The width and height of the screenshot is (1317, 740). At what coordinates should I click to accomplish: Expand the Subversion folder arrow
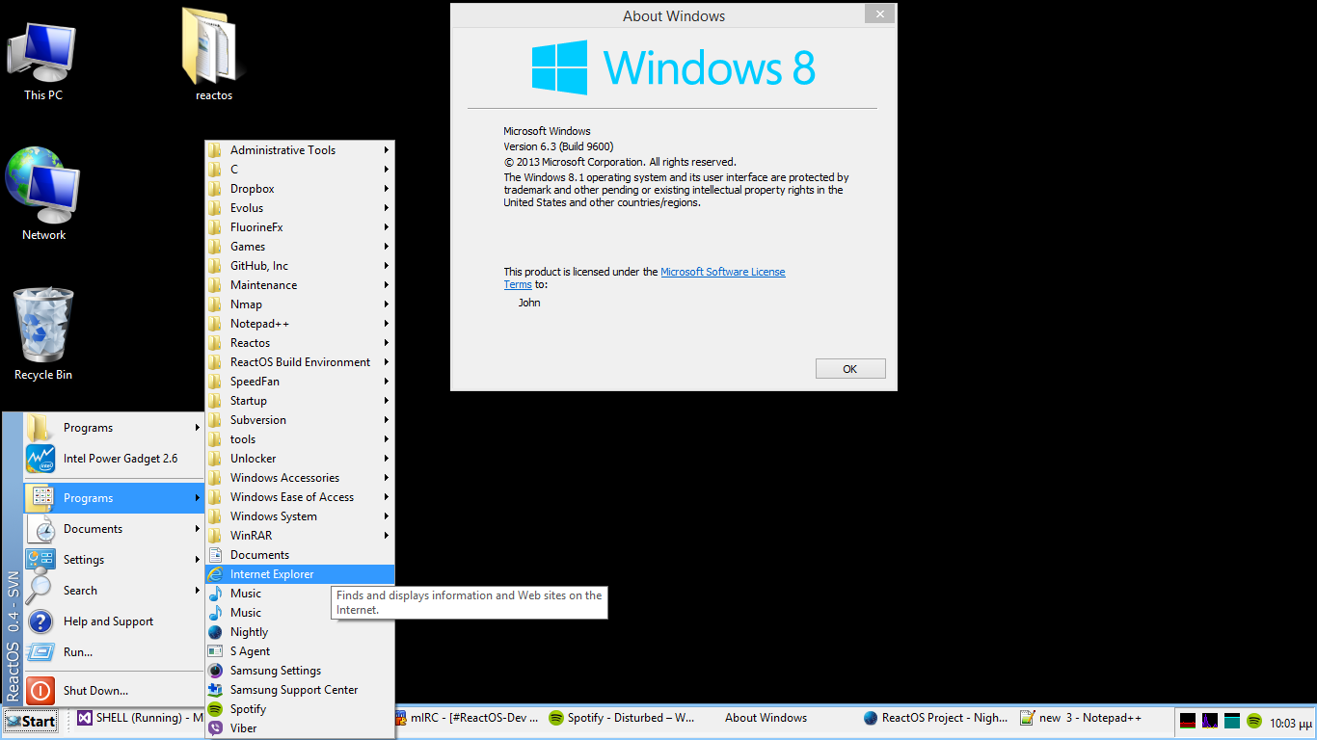pyautogui.click(x=387, y=420)
